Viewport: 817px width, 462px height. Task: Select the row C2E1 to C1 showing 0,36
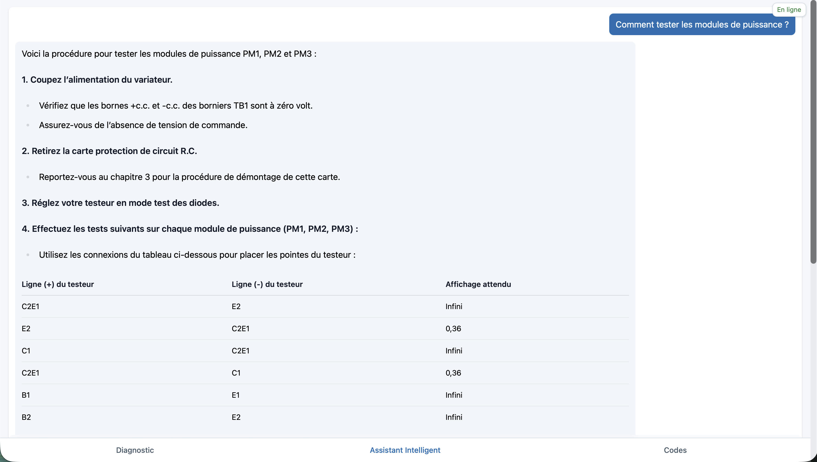325,373
